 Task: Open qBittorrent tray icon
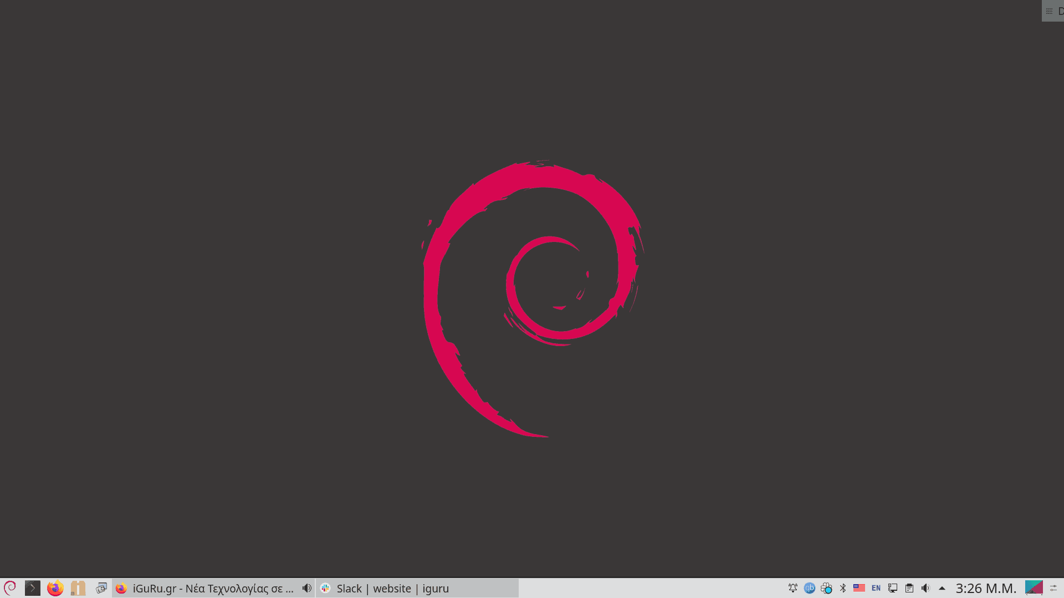pyautogui.click(x=810, y=588)
